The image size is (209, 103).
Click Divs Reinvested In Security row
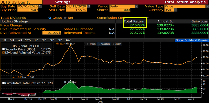(x=23, y=29)
